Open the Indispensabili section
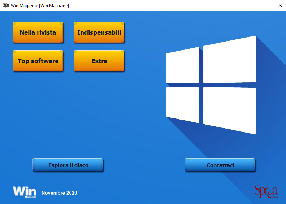This screenshot has height=204, width=286. [99, 32]
